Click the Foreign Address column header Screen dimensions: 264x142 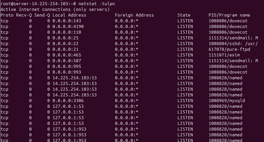pos(134,15)
